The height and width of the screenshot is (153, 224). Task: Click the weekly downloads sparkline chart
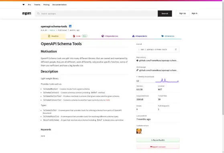point(167,81)
